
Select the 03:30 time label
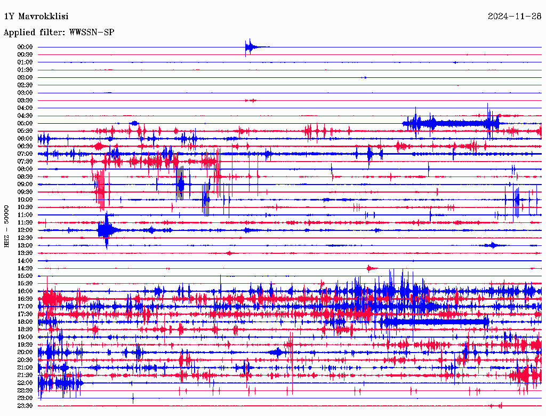(x=25, y=100)
